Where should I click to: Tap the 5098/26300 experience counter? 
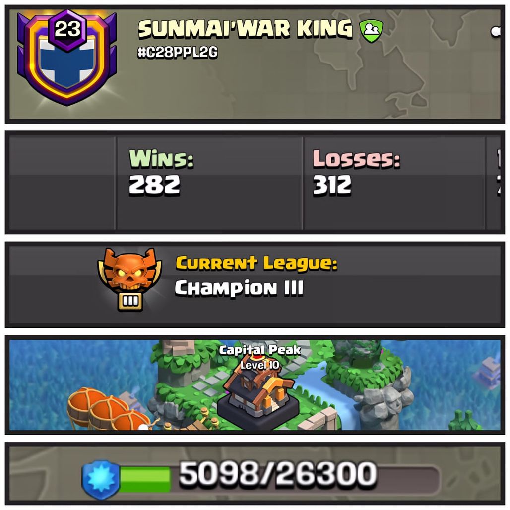point(278,474)
